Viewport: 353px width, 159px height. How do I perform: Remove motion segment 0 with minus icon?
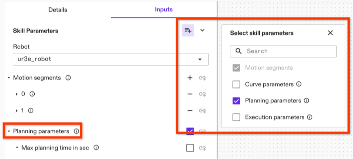pos(190,94)
